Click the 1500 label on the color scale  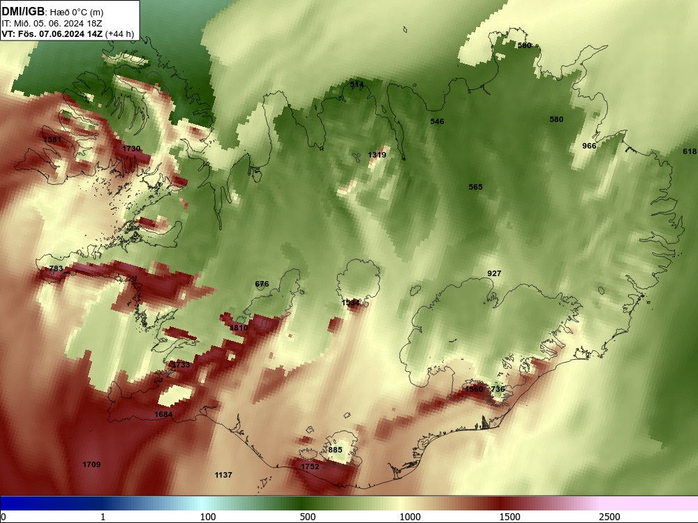(510, 517)
